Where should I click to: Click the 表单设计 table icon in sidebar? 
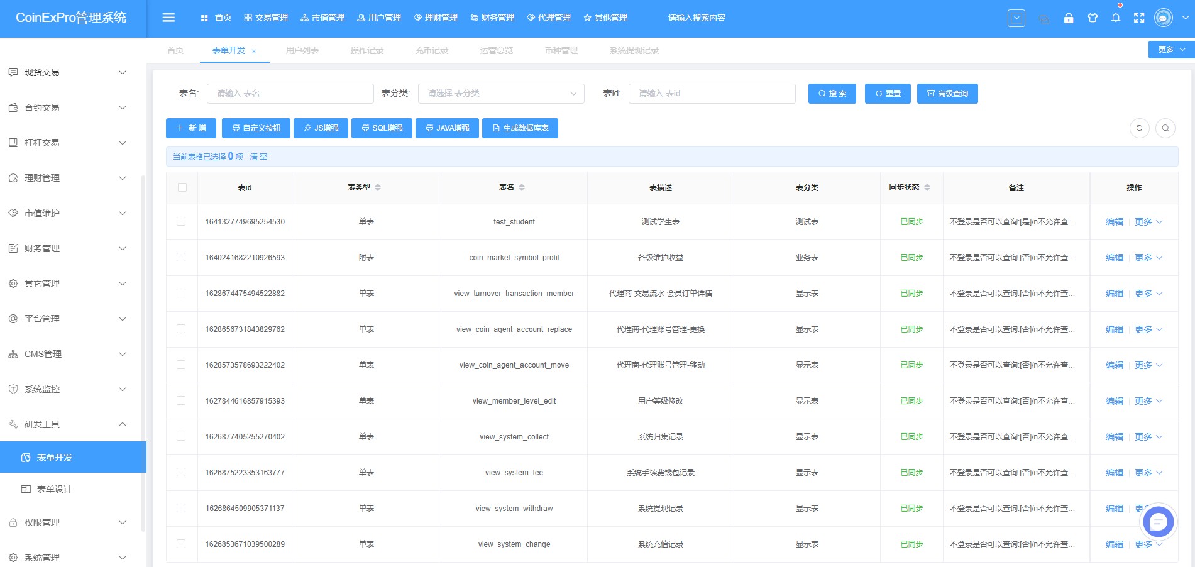(x=26, y=489)
